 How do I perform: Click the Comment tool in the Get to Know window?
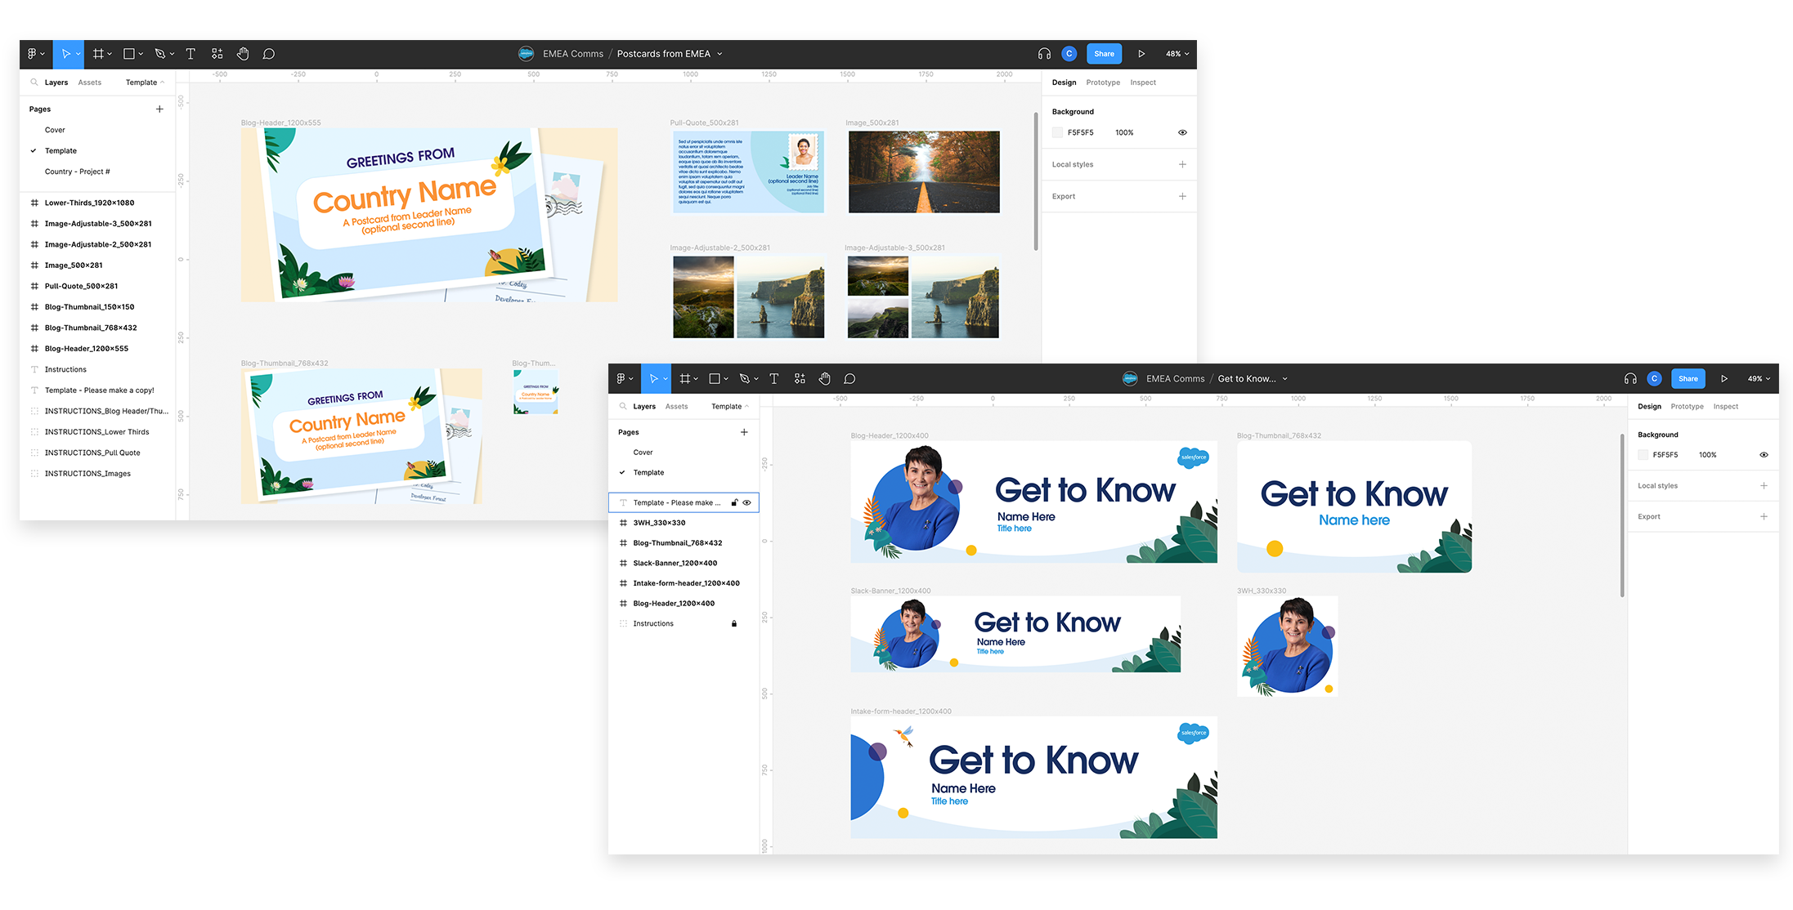point(849,379)
